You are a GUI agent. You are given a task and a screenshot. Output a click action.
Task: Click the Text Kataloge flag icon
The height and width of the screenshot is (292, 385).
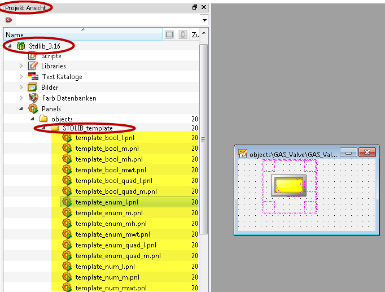coord(32,77)
